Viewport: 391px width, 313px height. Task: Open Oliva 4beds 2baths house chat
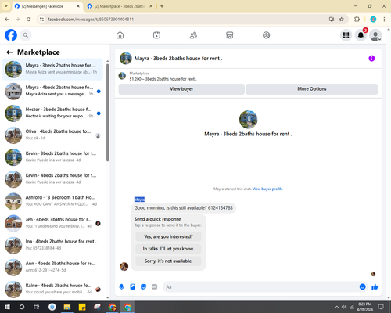click(53, 135)
